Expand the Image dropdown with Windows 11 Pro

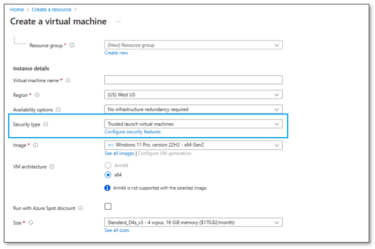click(x=194, y=145)
